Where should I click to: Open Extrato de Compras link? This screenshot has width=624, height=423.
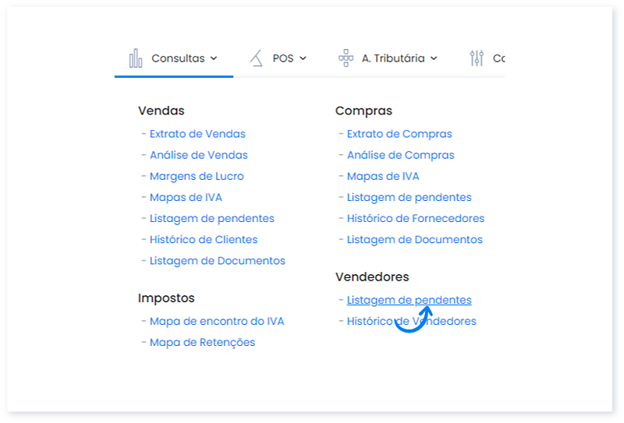pos(399,134)
